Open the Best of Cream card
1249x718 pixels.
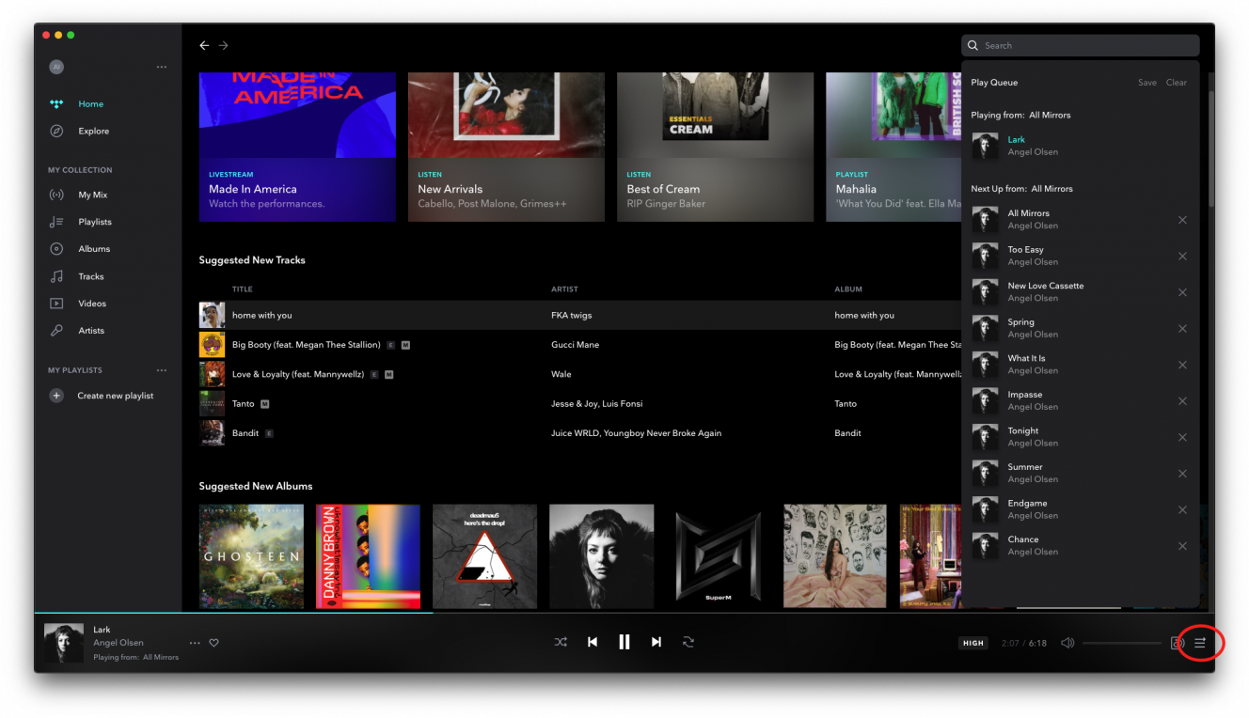pos(715,147)
